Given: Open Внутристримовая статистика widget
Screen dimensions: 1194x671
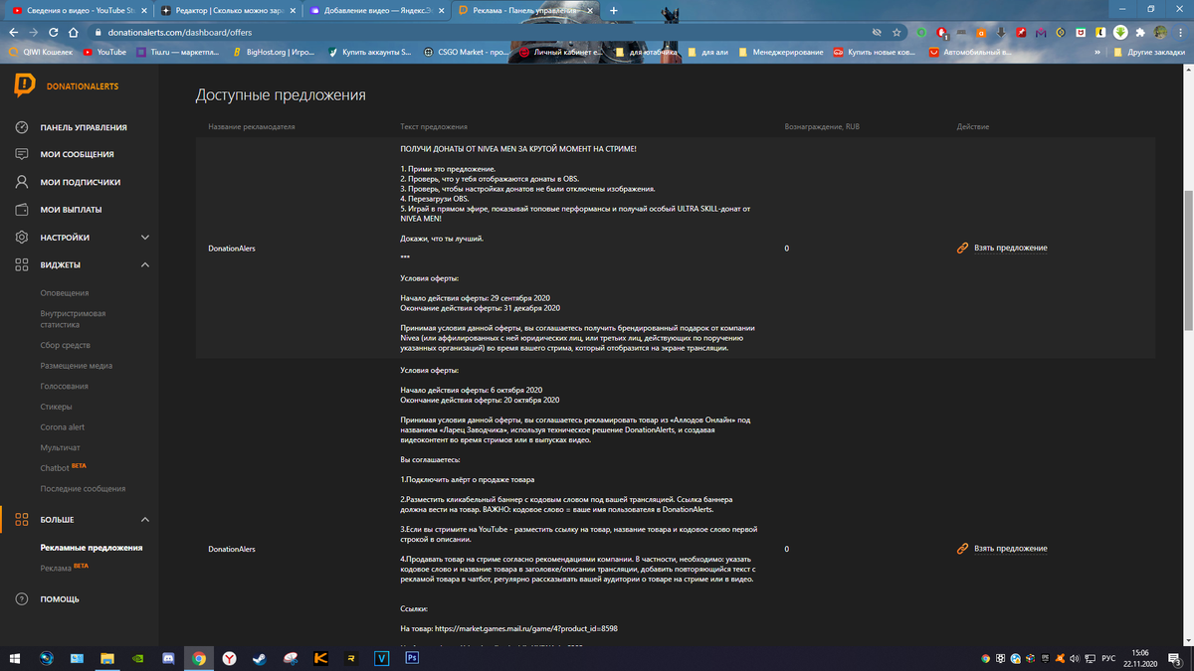Looking at the screenshot, I should [73, 319].
